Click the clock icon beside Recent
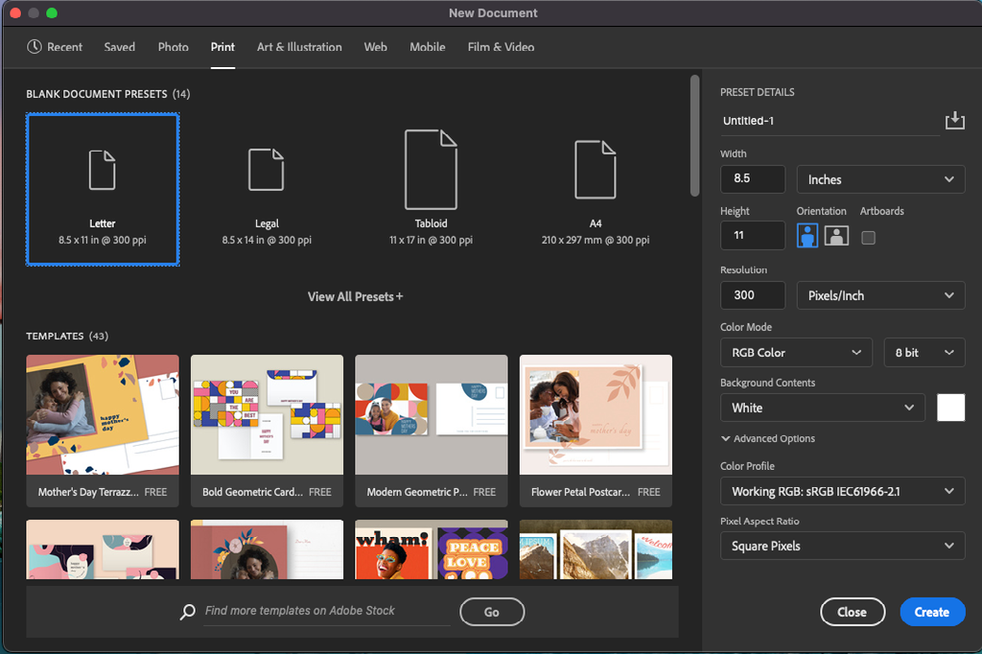Image resolution: width=982 pixels, height=654 pixels. 35,47
